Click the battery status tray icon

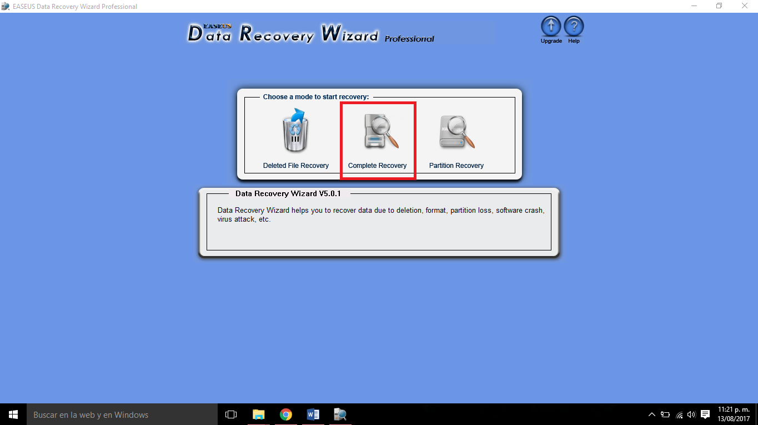[665, 414]
